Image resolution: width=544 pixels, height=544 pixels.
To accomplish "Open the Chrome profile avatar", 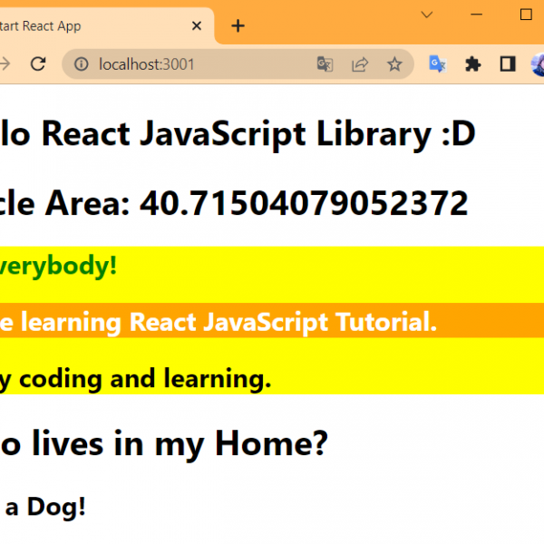I will click(539, 64).
